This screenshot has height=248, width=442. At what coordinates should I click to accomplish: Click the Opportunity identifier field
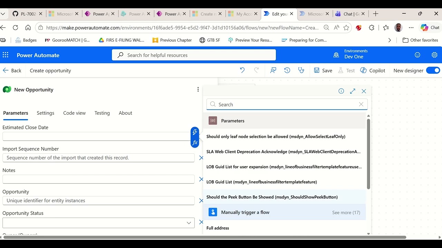(98, 200)
